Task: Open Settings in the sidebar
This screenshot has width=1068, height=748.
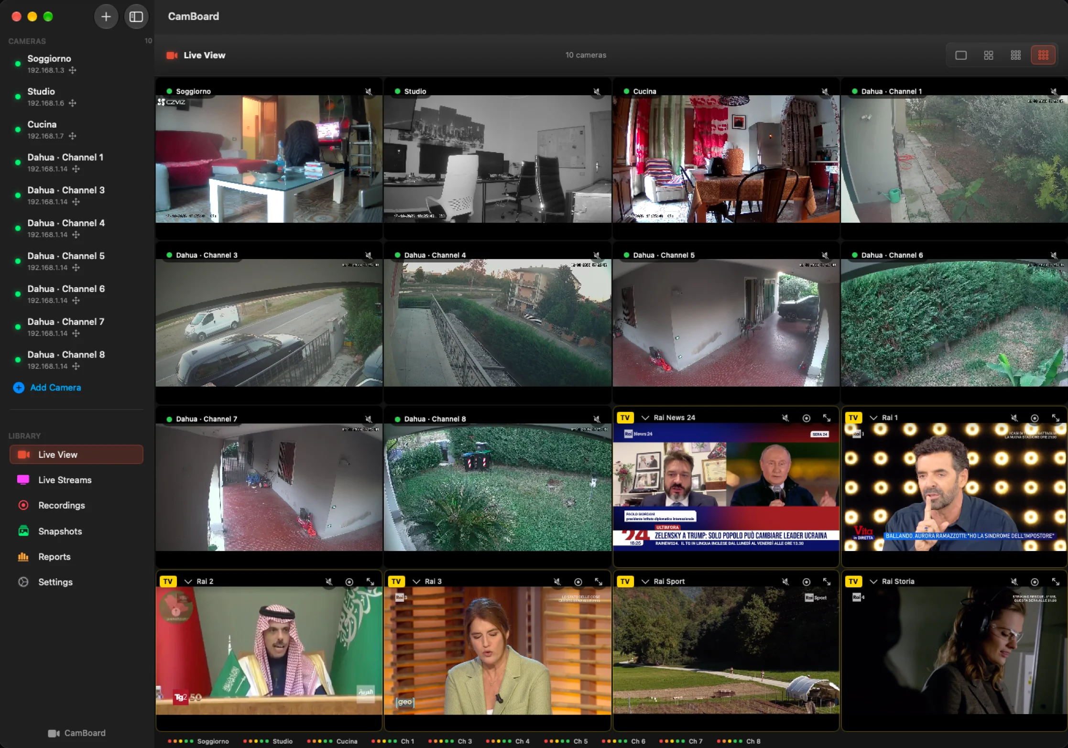Action: [x=76, y=582]
